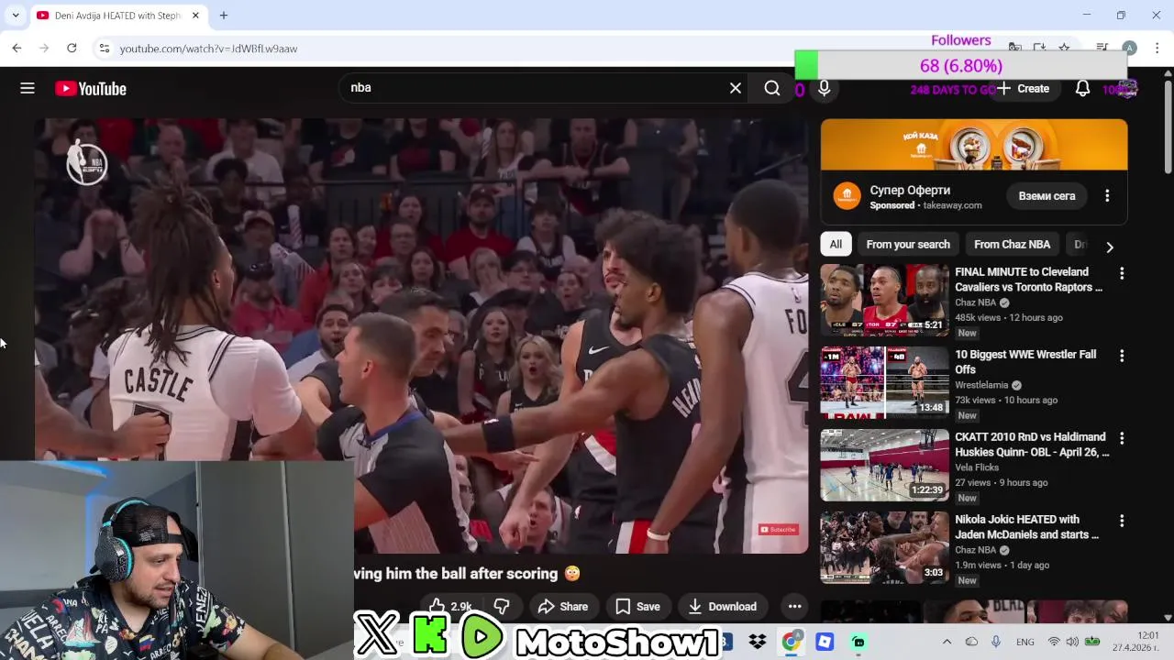Open Chrome from the taskbar
This screenshot has width=1174, height=660.
(791, 642)
